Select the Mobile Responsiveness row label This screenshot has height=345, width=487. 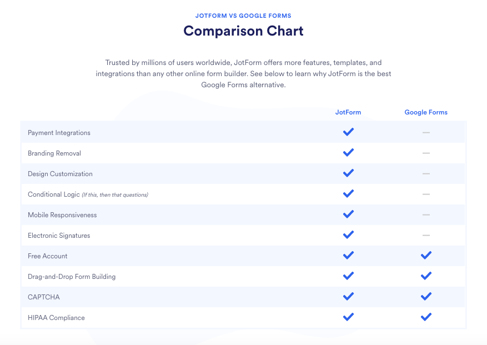[x=62, y=215]
